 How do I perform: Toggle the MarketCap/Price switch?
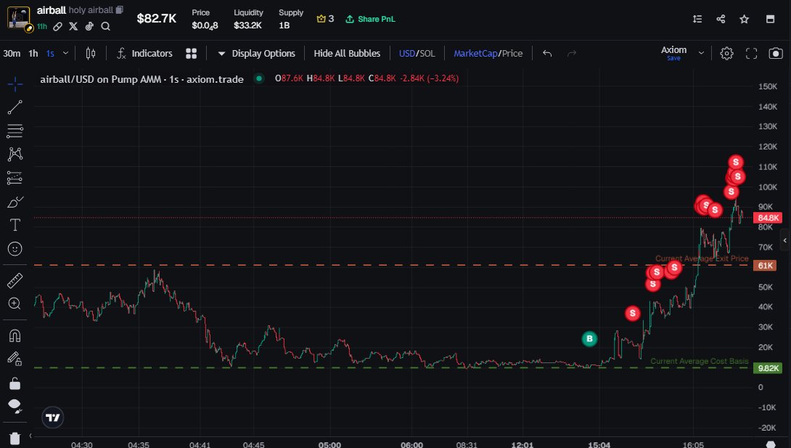[x=488, y=54]
